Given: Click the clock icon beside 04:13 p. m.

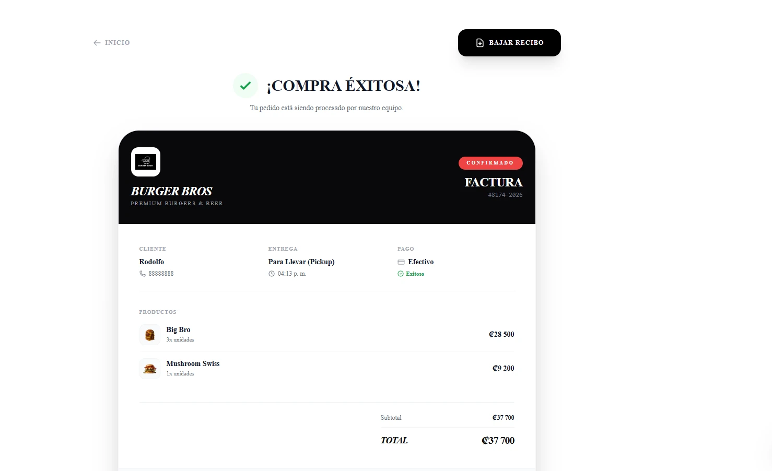Looking at the screenshot, I should coord(272,274).
